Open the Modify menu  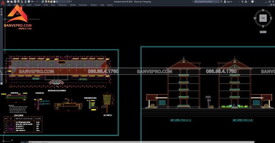coord(73,5)
